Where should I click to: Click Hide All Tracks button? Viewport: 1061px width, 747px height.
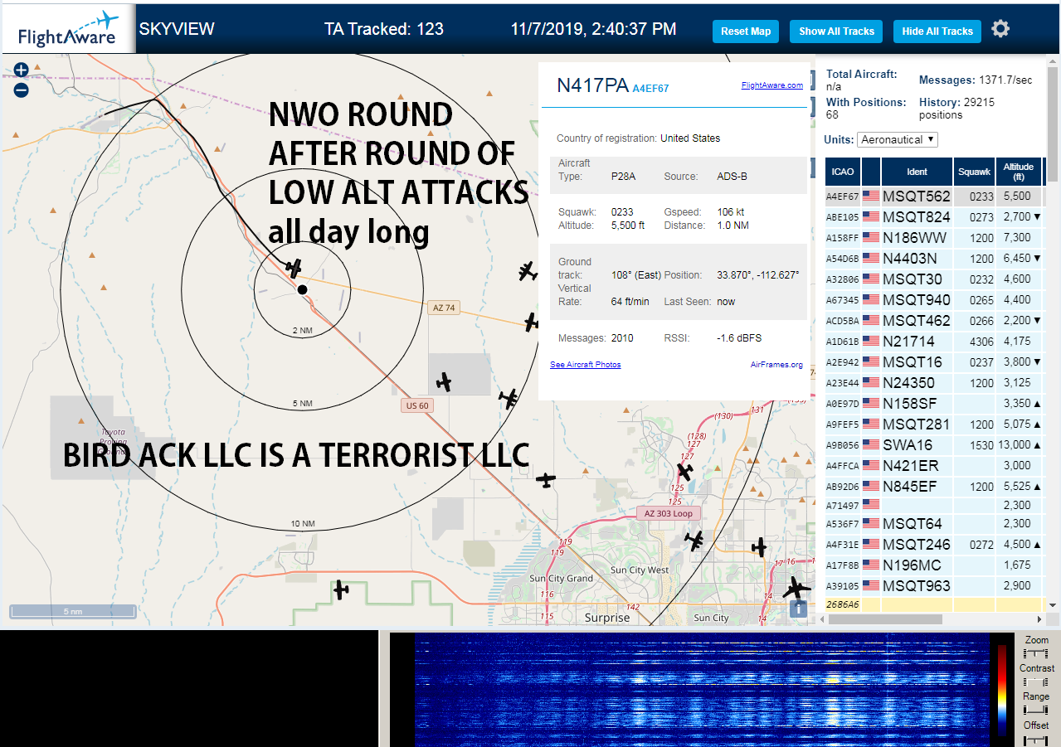coord(937,32)
